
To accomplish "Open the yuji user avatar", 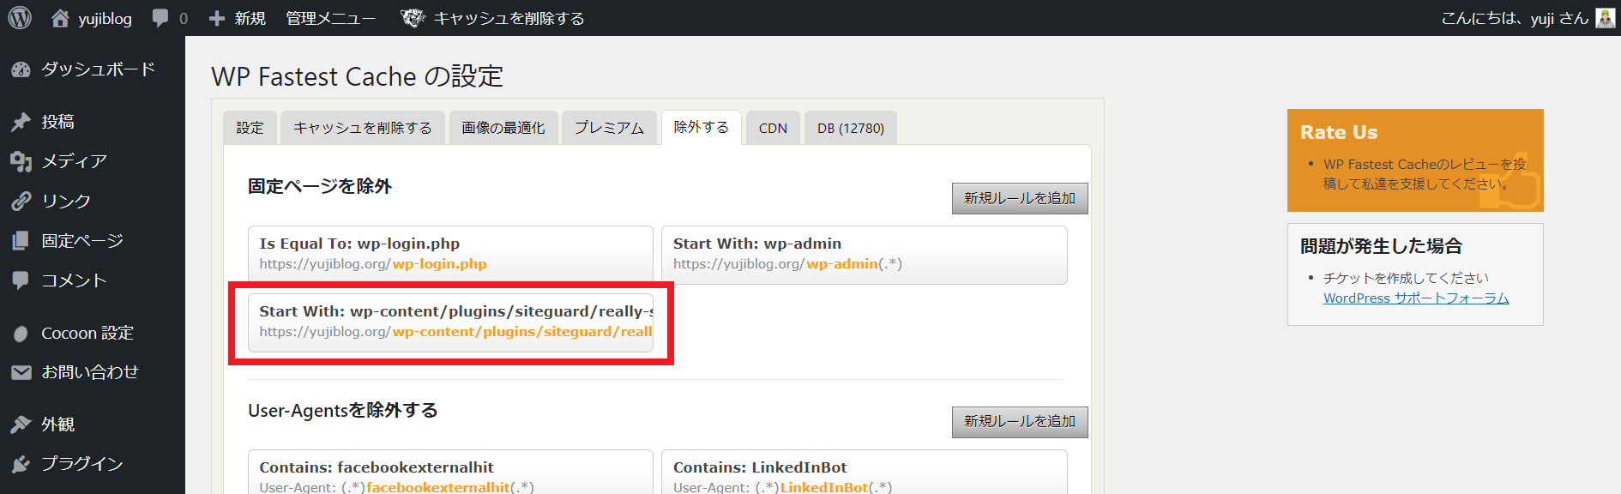I will 1605,17.
